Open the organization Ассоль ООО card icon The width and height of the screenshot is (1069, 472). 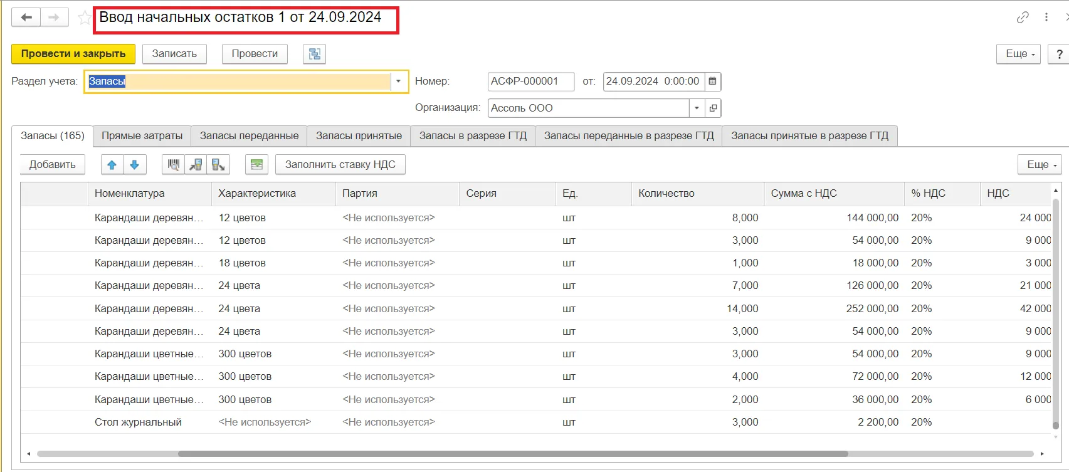point(713,108)
